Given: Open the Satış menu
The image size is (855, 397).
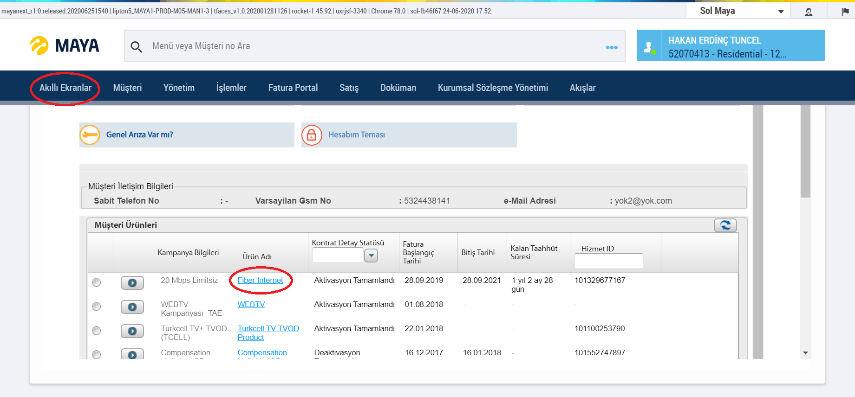Looking at the screenshot, I should 349,88.
